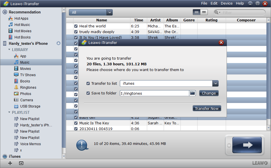Uncheck the truely madly deeply song
This screenshot has height=168, width=271.
[76, 32]
